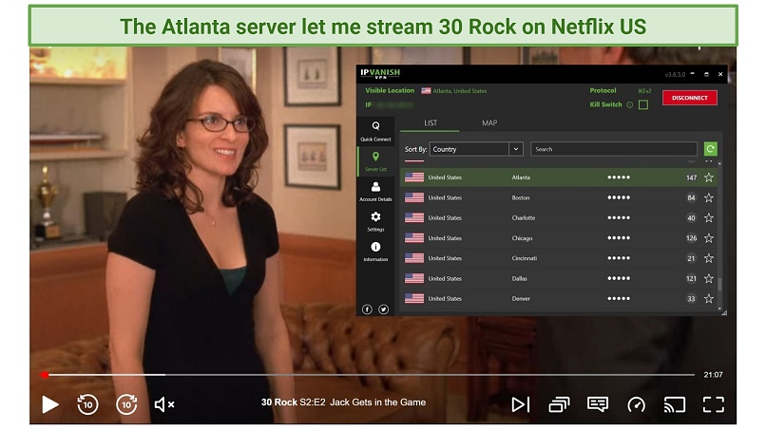Click the 21:07 remaining time
Viewport: 766px width, 430px height.
click(713, 375)
